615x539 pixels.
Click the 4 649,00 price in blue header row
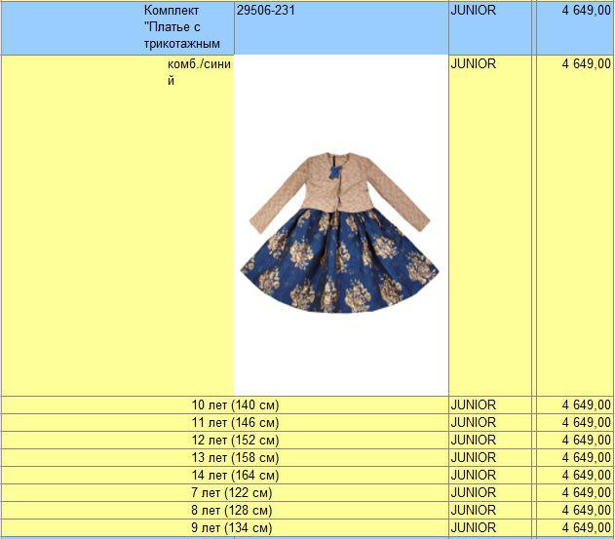(586, 12)
